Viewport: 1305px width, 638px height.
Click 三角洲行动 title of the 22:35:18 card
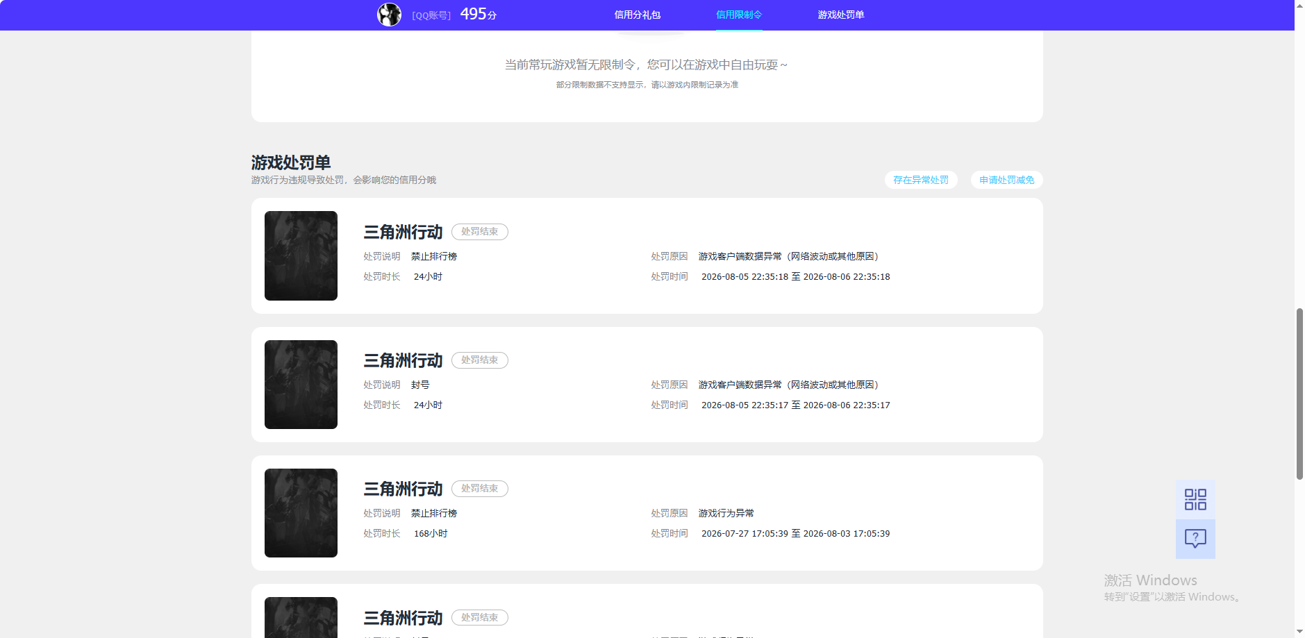coord(403,232)
